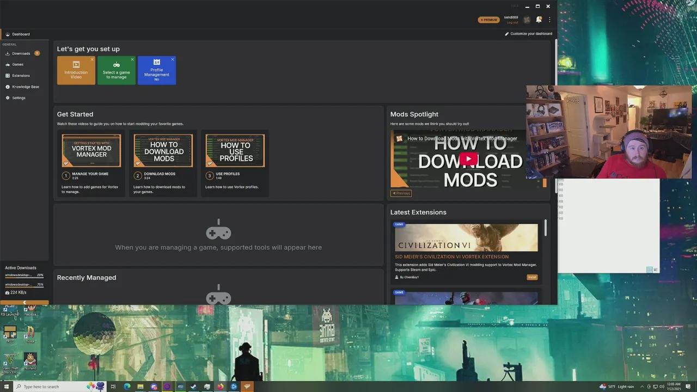Install the Civilization VI Vortex extension

click(x=532, y=277)
